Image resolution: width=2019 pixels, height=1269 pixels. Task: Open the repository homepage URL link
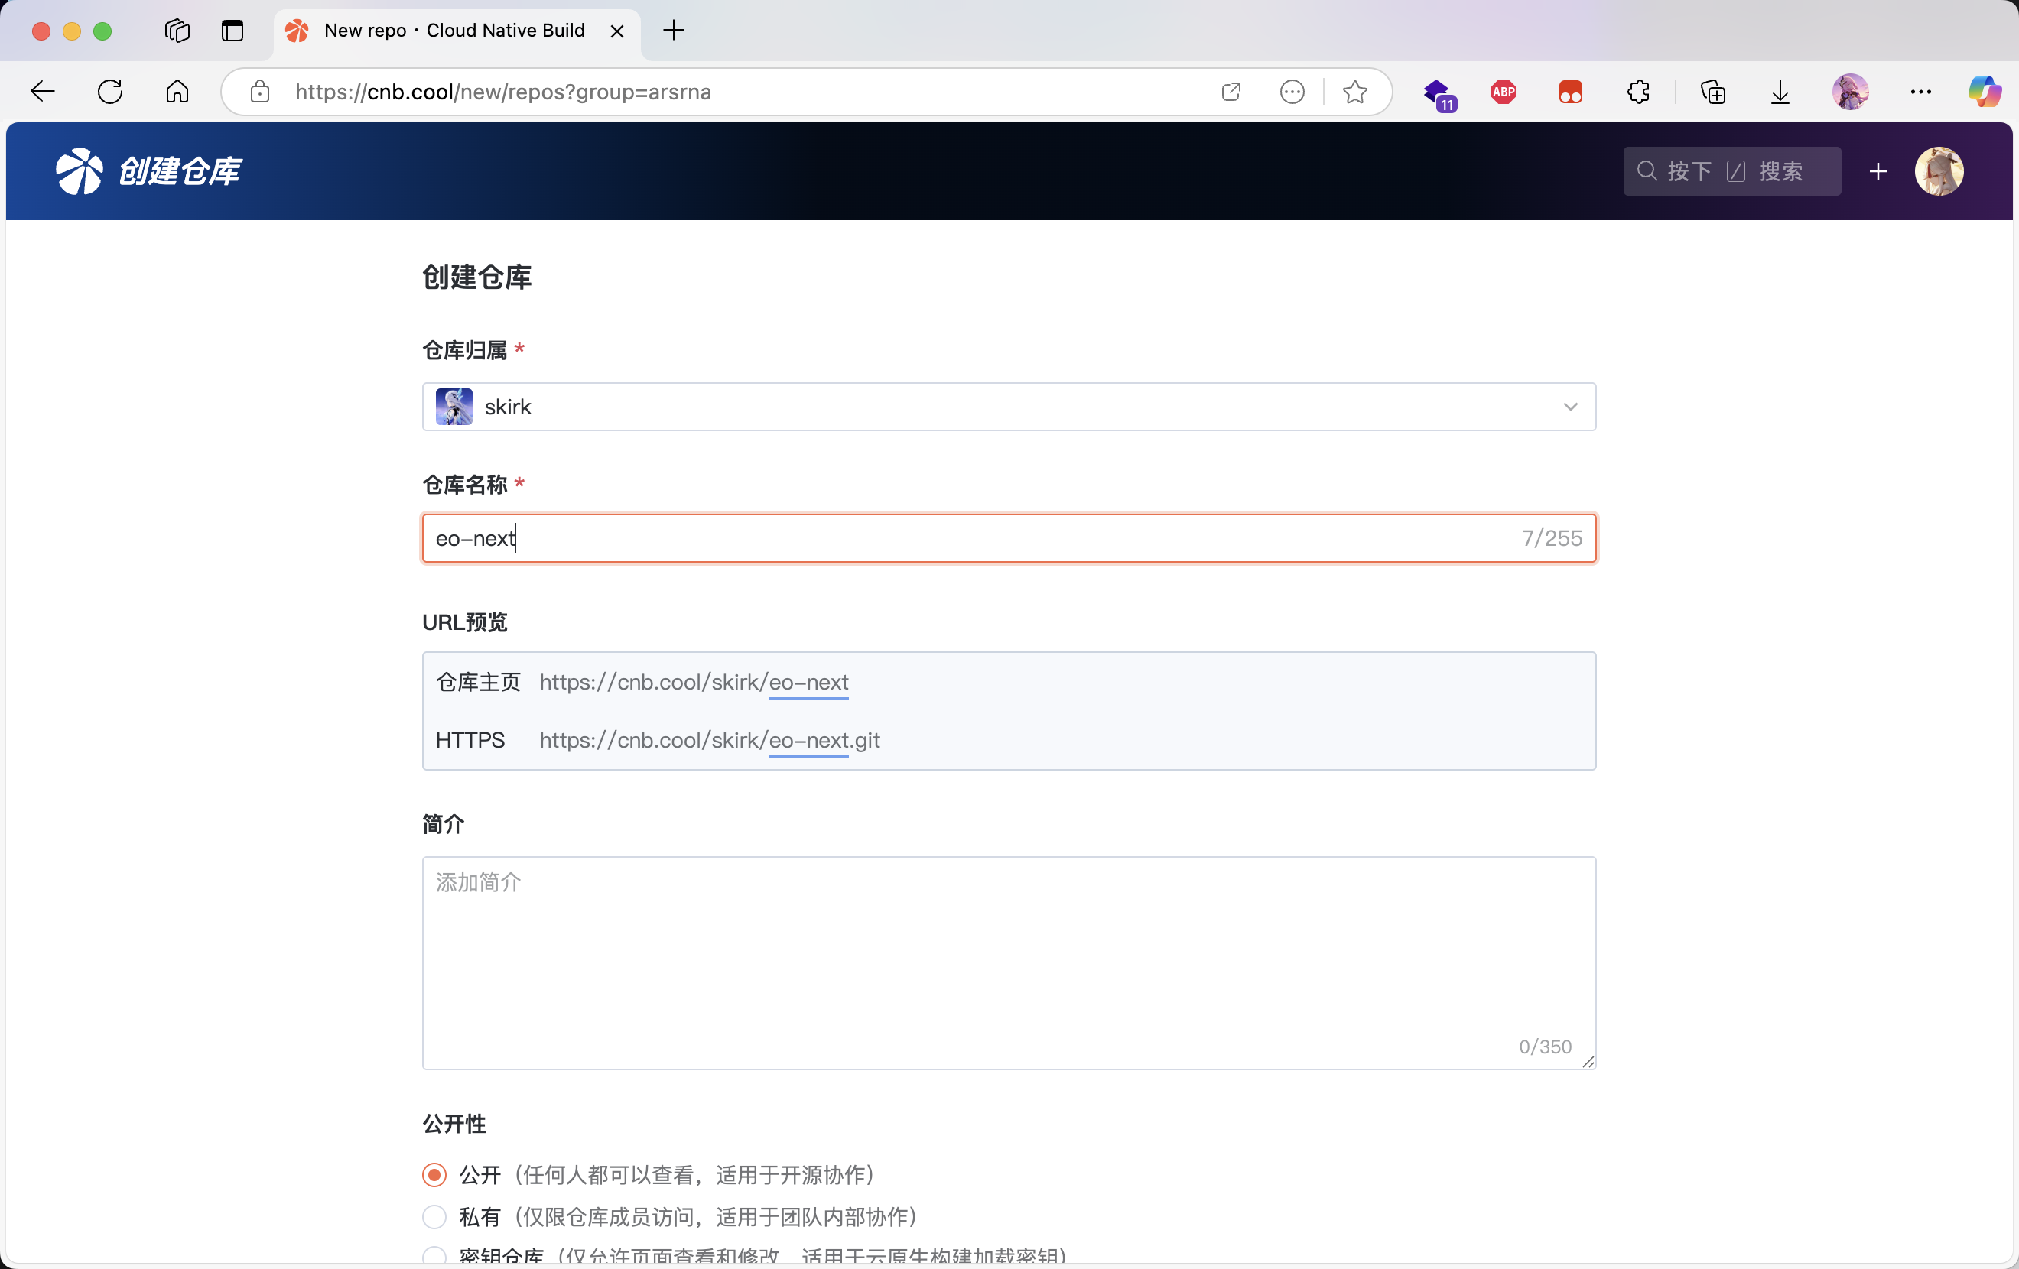(694, 682)
